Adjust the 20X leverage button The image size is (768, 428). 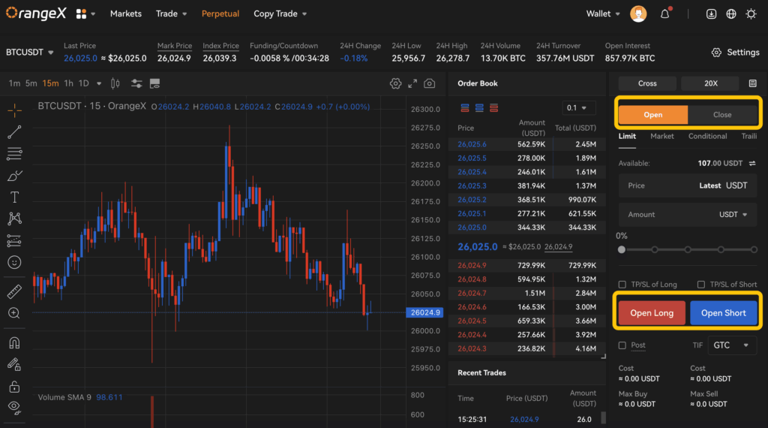711,83
